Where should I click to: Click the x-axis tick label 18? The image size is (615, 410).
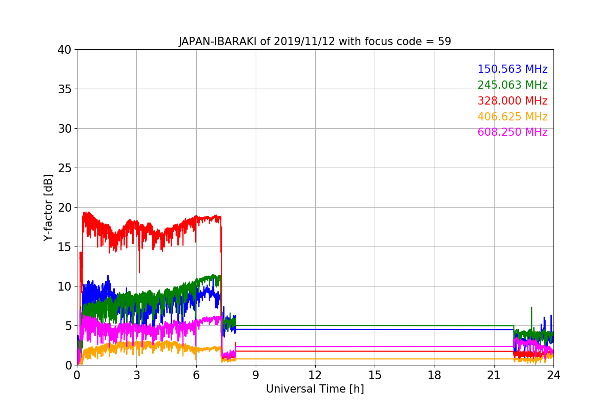(x=435, y=375)
